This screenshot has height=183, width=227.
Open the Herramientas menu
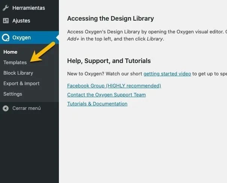[x=29, y=8]
